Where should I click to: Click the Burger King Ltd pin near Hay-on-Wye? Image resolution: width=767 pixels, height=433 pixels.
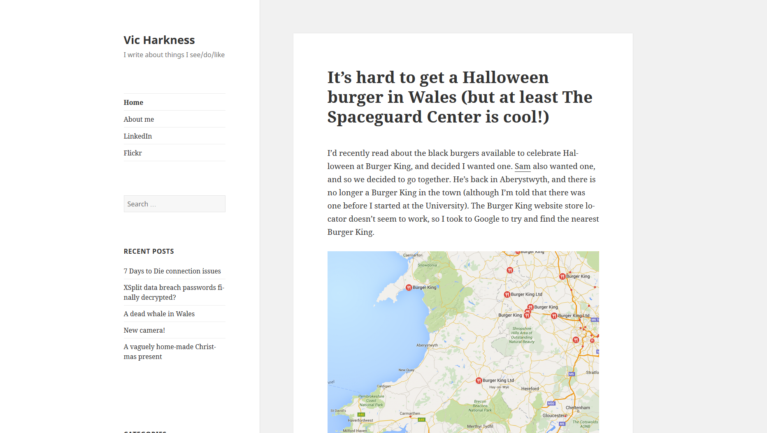tap(479, 380)
